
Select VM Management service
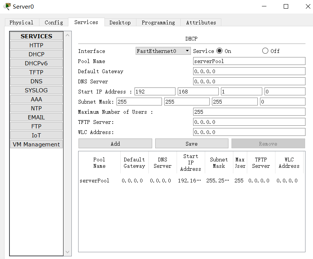36,145
